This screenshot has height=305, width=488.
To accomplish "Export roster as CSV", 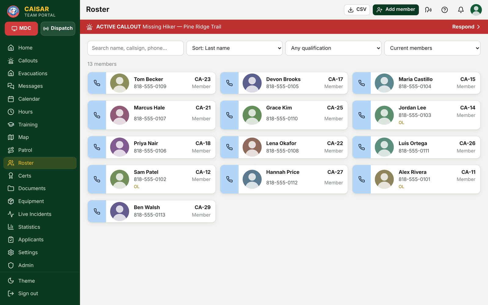I will 357,10.
